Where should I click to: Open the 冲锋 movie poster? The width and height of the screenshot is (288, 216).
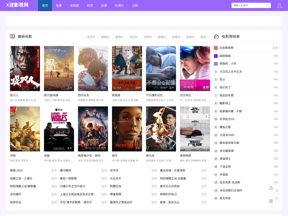tap(25, 129)
